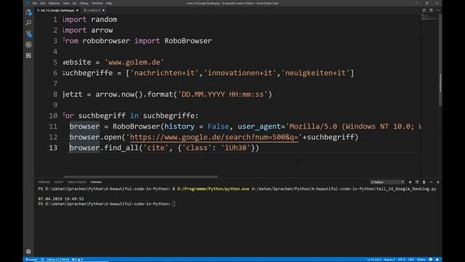Viewport: 465px width, 262px height.
Task: Open the View menu
Action: tap(66, 3)
